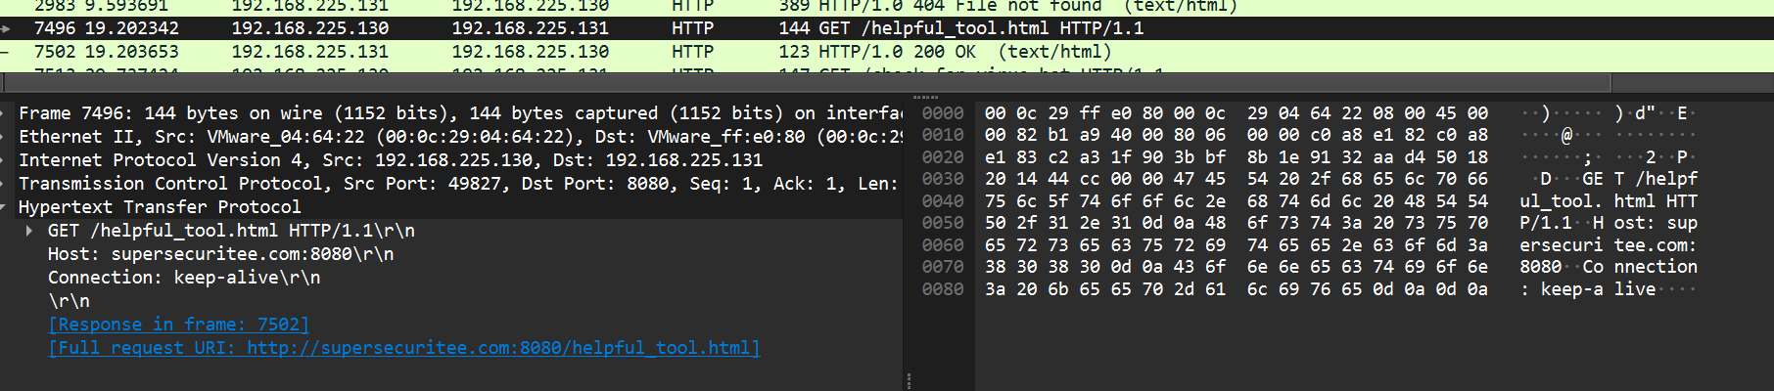Expand Internet Protocol Version 4 details
Viewport: 1774px width, 391px height.
(5, 160)
